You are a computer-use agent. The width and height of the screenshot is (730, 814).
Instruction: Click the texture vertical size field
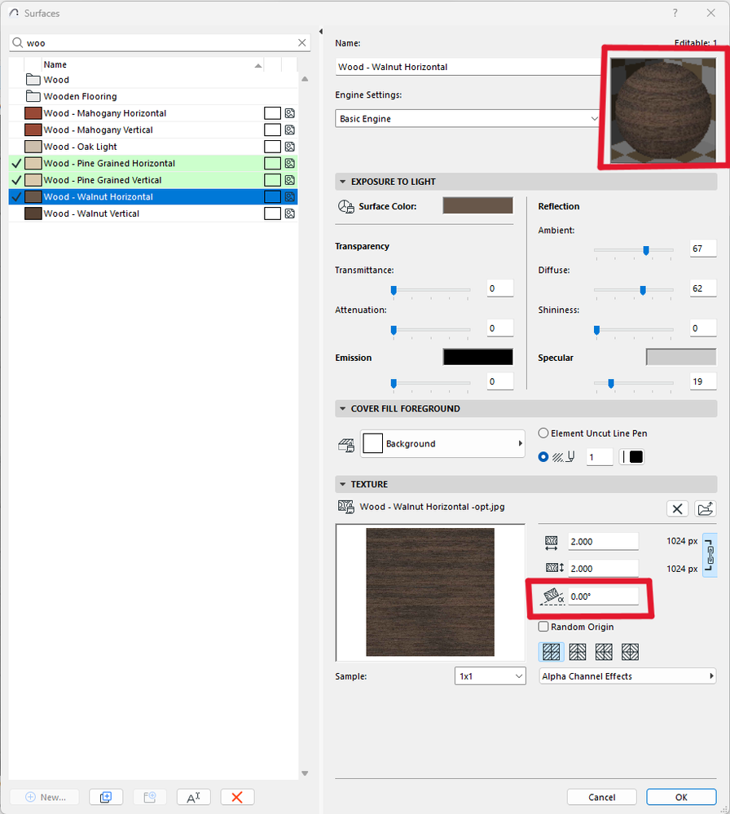point(604,569)
